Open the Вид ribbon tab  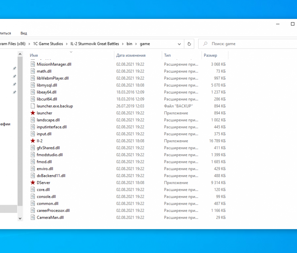click(24, 33)
